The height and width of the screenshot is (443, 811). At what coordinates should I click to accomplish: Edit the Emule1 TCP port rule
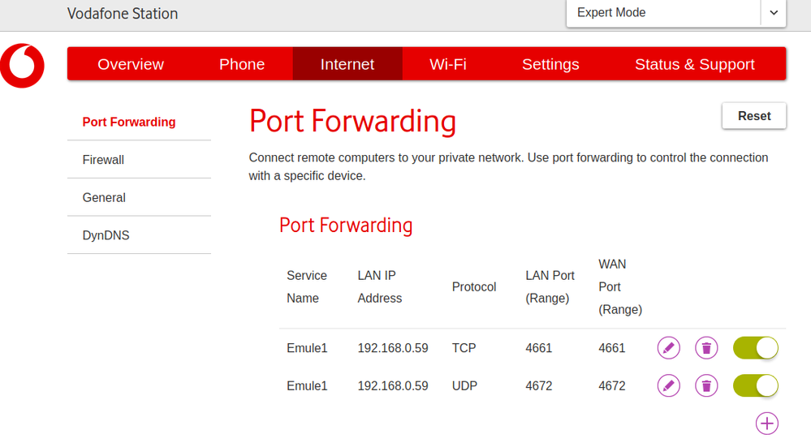click(x=668, y=348)
